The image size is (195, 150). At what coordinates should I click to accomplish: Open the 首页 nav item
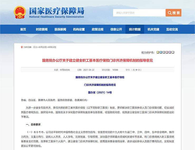[23, 29]
